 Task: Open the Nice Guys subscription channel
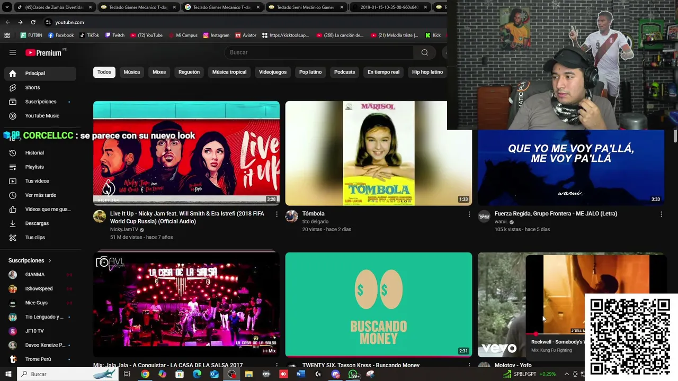(40, 303)
